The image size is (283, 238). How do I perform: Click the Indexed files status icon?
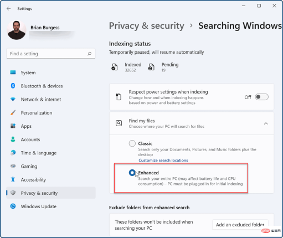pyautogui.click(x=114, y=67)
